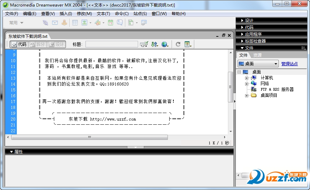Click the Comment speech bubble icon

coord(120,23)
